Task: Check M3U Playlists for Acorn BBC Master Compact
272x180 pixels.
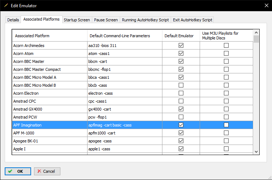Action: click(x=226, y=69)
